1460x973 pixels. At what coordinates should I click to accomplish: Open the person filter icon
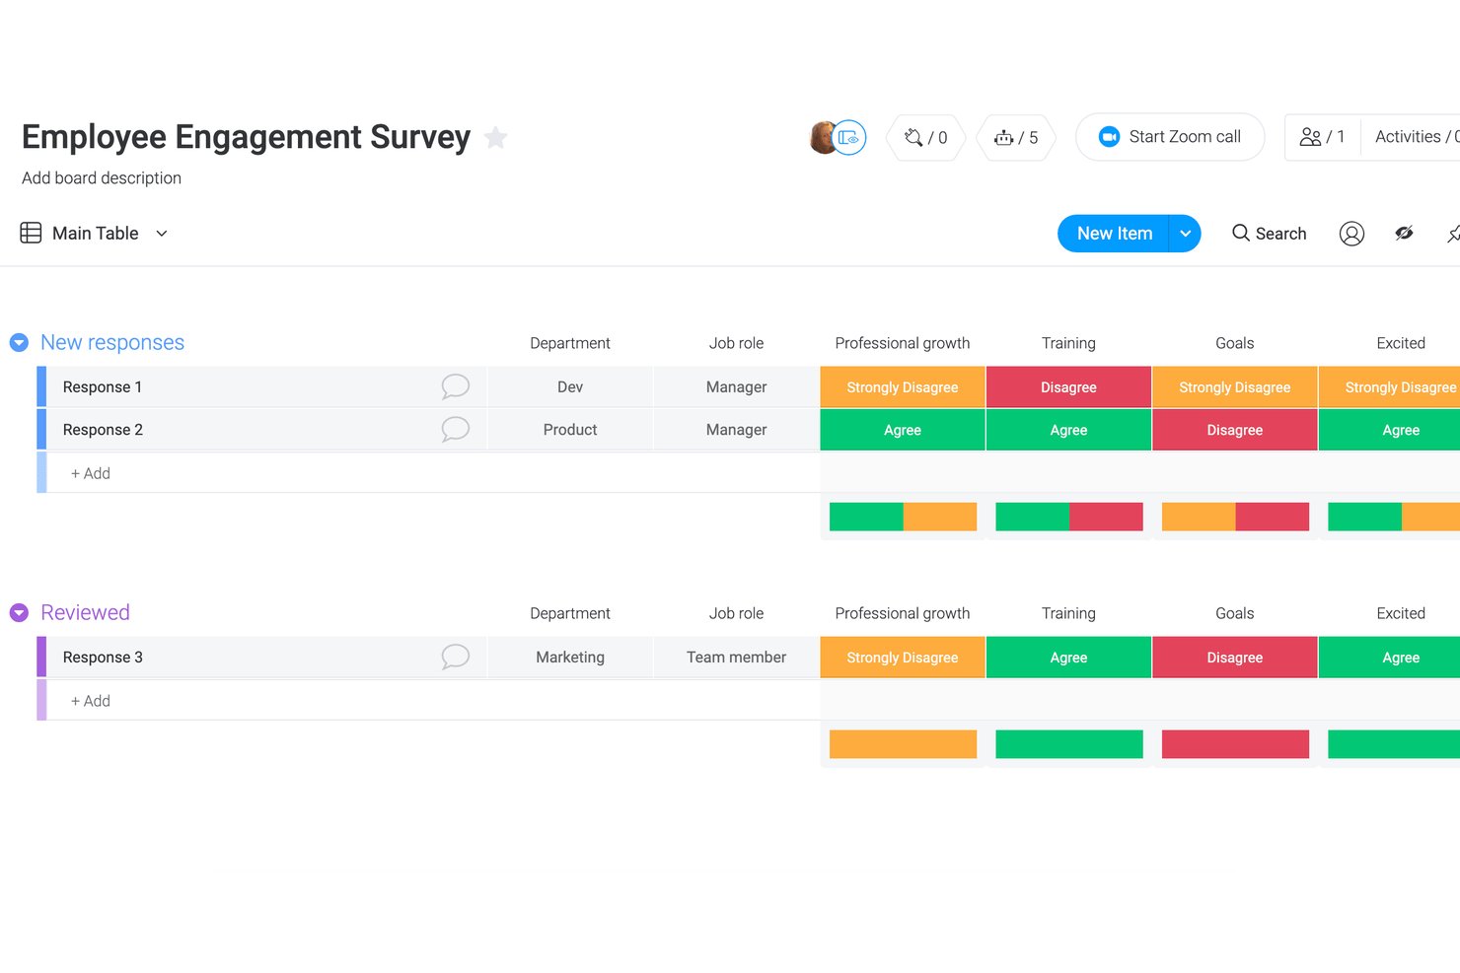tap(1351, 234)
